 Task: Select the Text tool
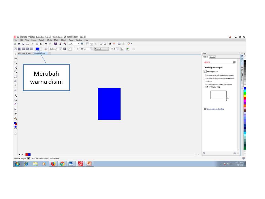click(x=15, y=90)
